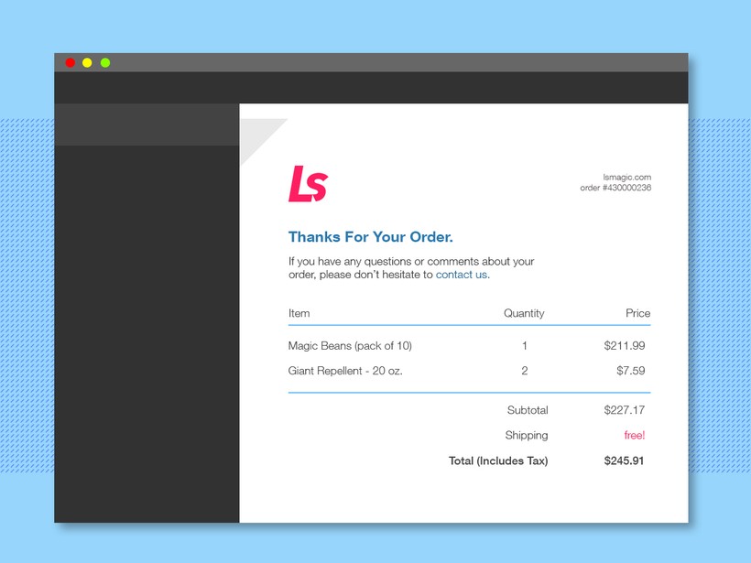Click the "Thanks For Your Order." heading
Screen dimensions: 751x563
click(x=371, y=237)
